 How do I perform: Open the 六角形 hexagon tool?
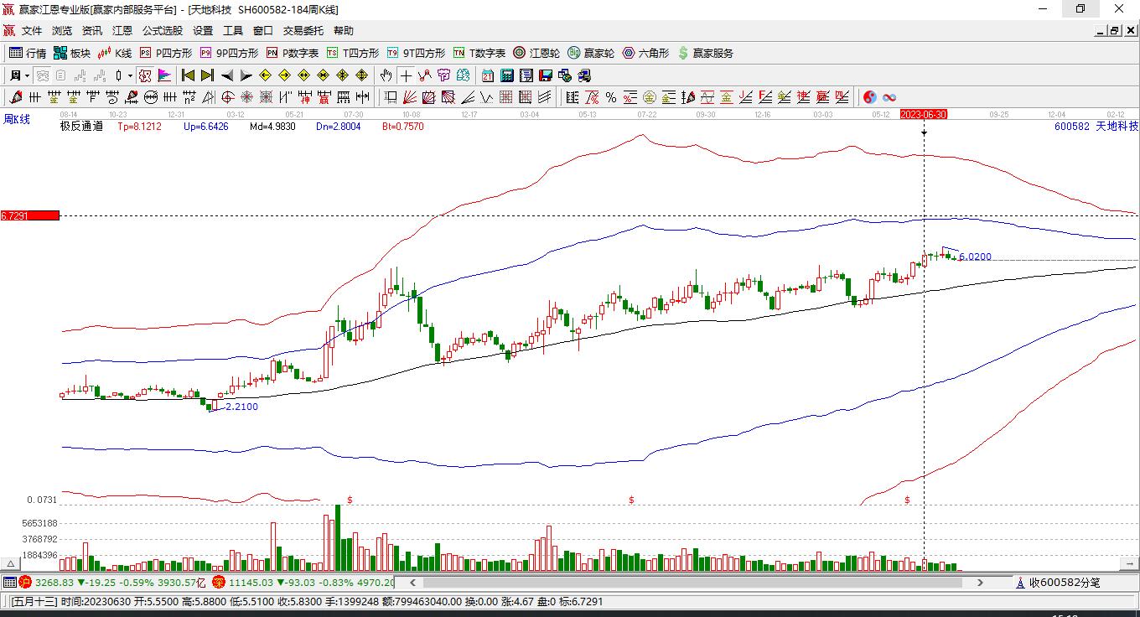pos(645,53)
